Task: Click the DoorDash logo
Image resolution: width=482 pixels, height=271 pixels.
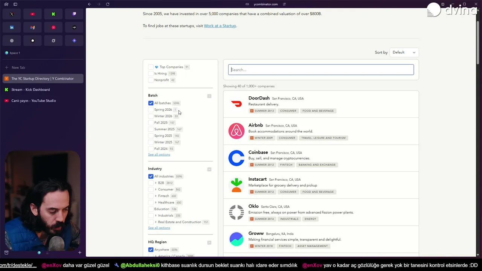Action: coord(236,104)
